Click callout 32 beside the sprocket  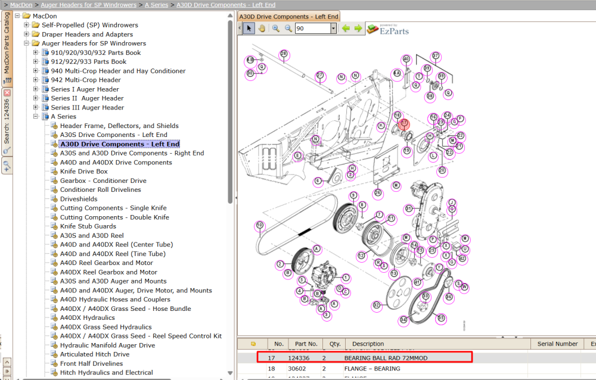pos(376,305)
